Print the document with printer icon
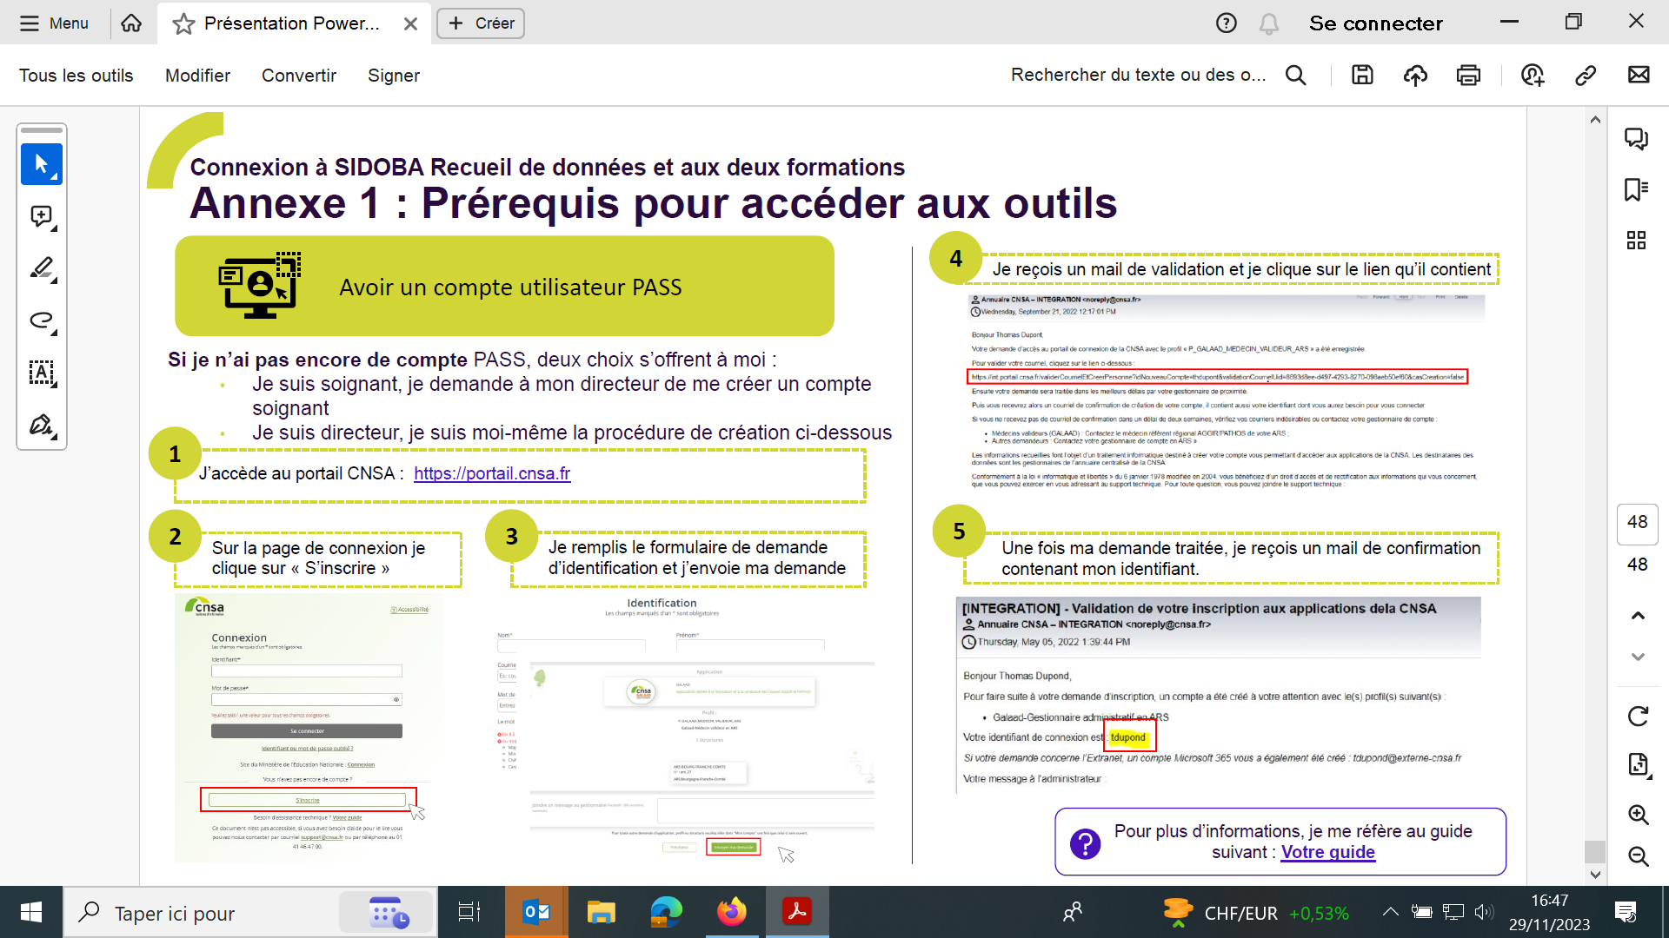 tap(1468, 76)
